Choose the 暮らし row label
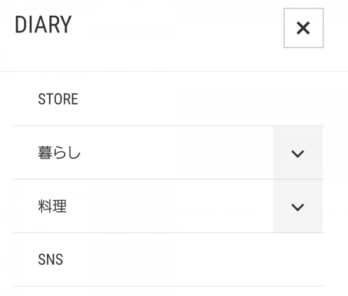Screen dimensions: 348x296 click(59, 153)
